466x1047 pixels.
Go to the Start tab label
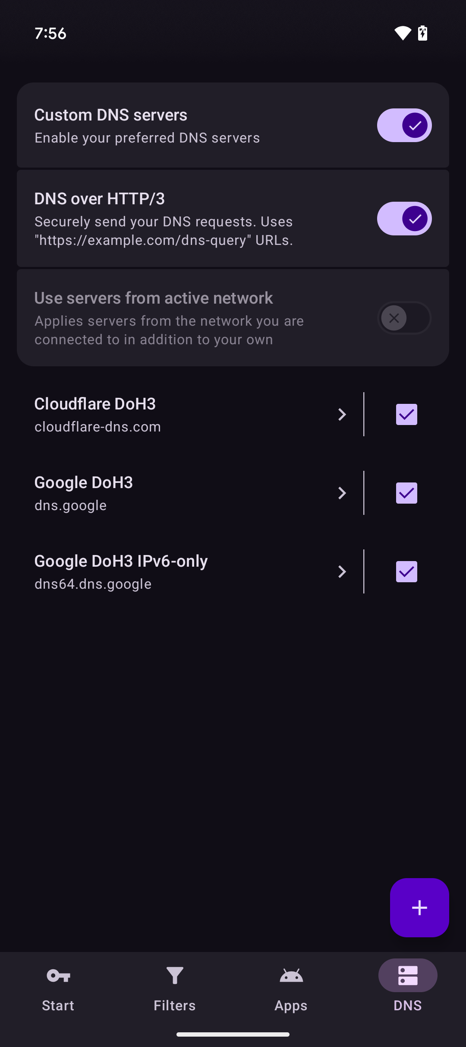[58, 1006]
